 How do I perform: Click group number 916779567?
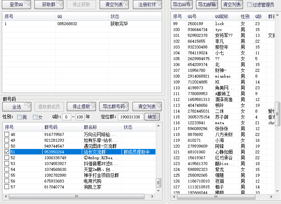click(54, 134)
